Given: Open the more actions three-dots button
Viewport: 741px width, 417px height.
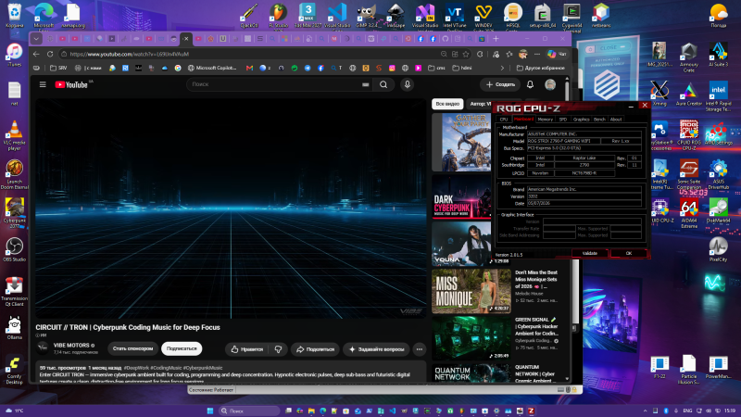Looking at the screenshot, I should click(x=420, y=349).
